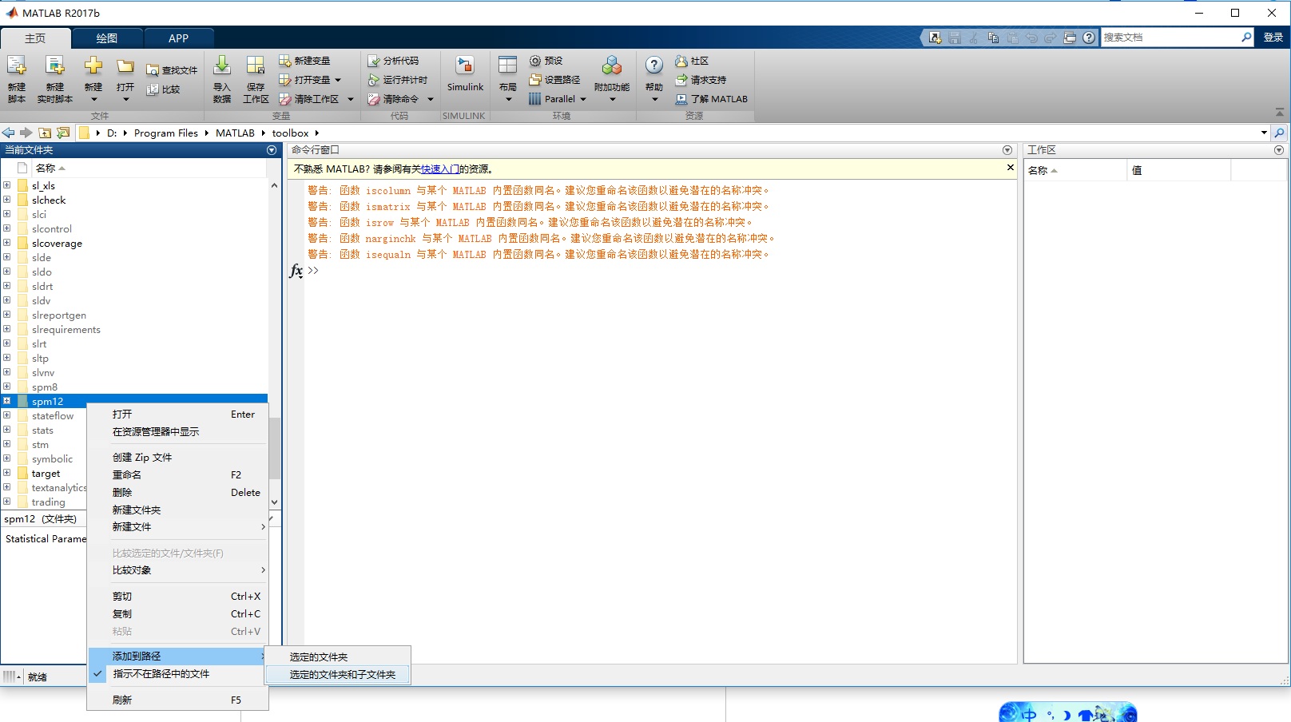Viewport: 1291px width, 722px height.
Task: Choose 重命名 in context menu
Action: point(177,475)
